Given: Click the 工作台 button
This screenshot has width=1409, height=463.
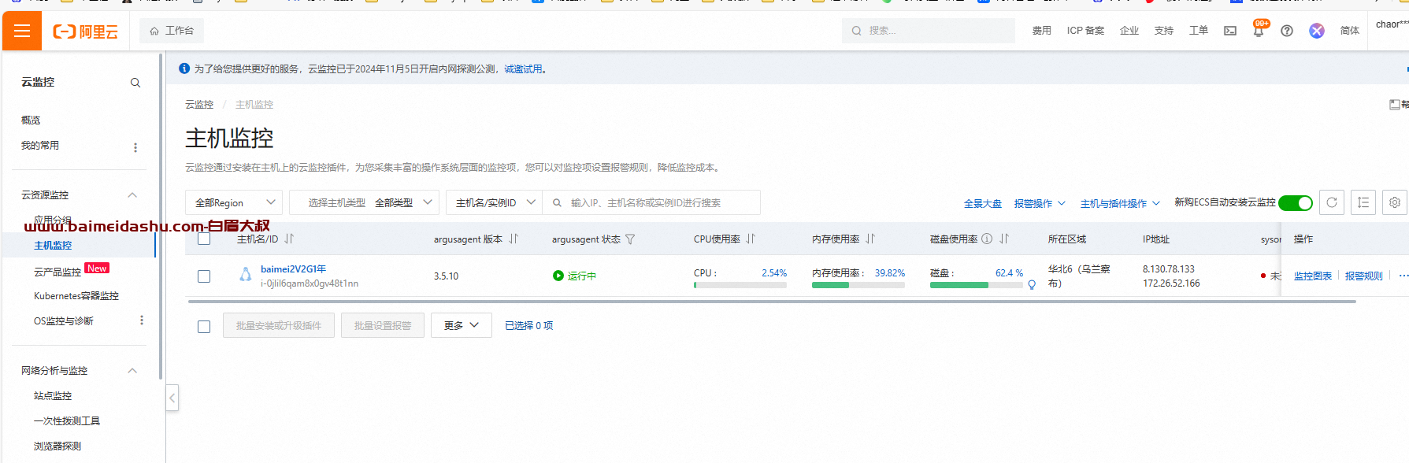Looking at the screenshot, I should click(172, 31).
